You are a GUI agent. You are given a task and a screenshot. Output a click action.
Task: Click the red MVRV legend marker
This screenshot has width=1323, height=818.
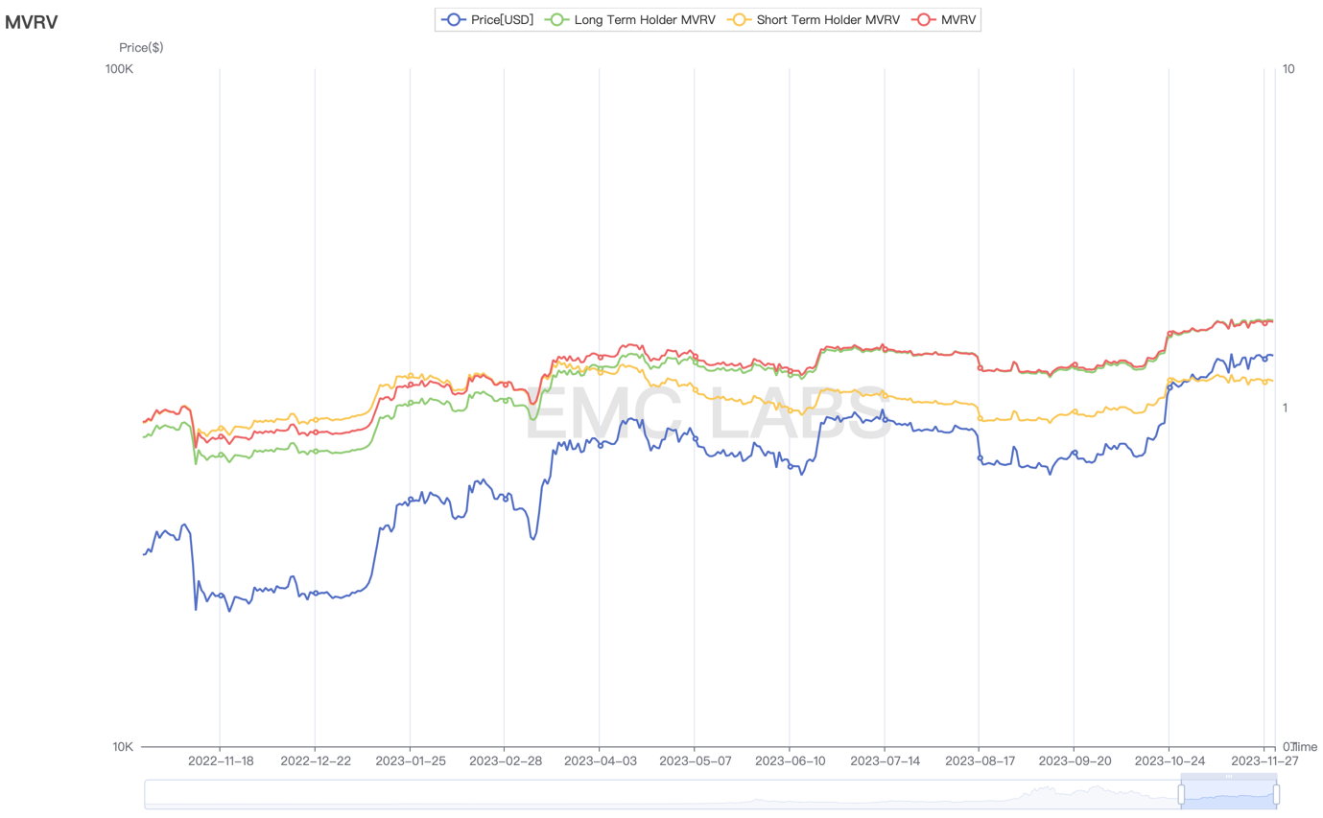click(x=925, y=19)
